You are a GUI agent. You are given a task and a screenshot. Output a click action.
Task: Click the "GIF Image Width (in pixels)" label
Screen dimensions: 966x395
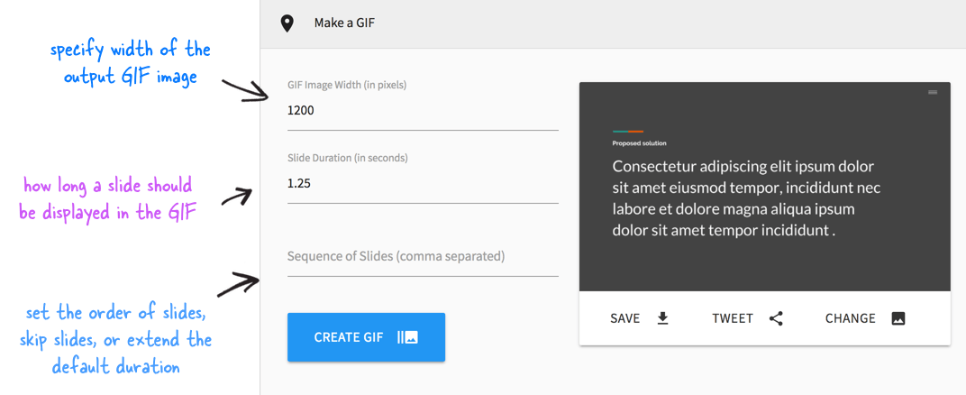[x=347, y=86]
